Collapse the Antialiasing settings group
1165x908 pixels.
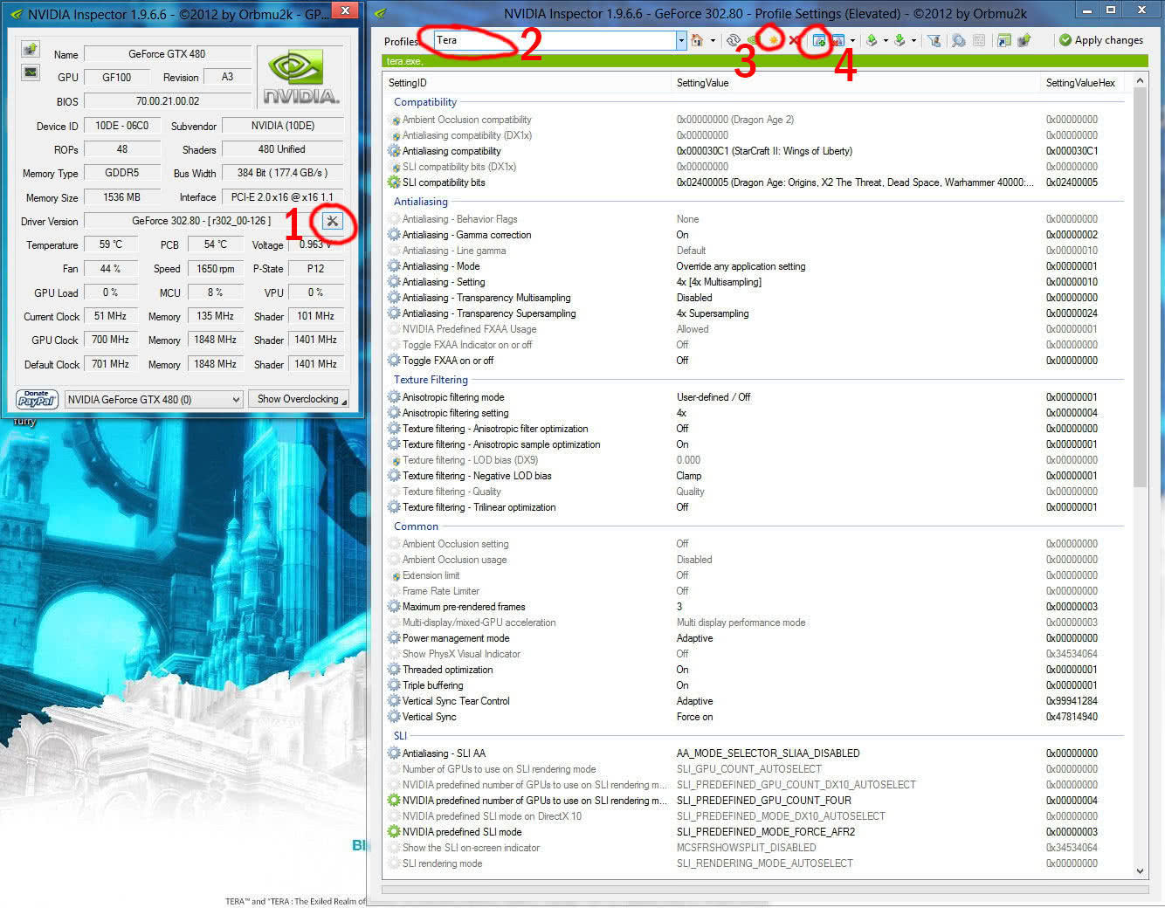point(420,202)
